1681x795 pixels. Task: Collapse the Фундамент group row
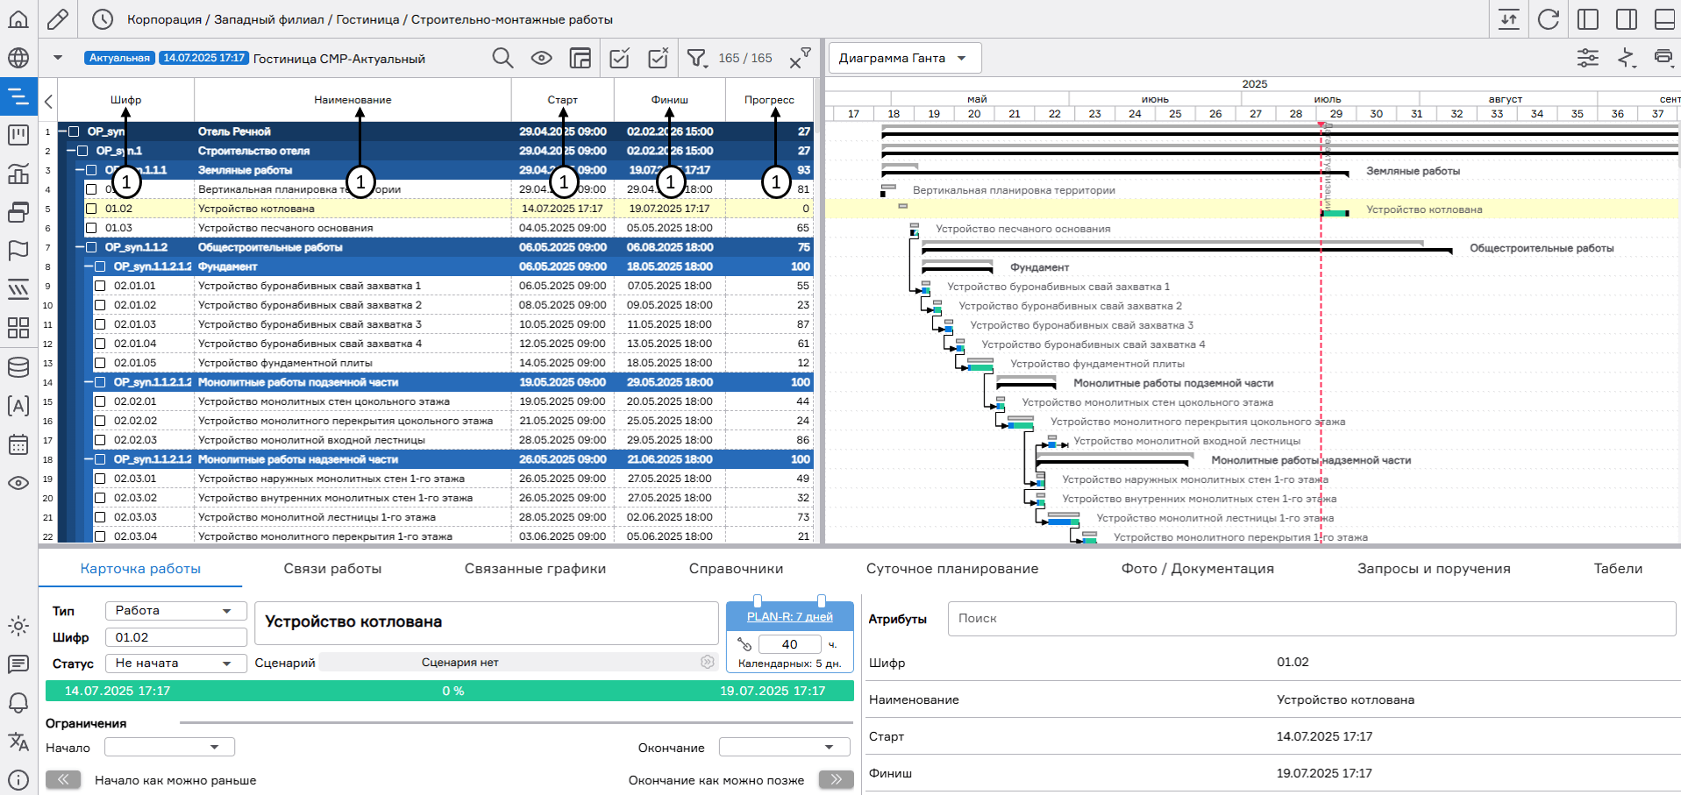89,266
